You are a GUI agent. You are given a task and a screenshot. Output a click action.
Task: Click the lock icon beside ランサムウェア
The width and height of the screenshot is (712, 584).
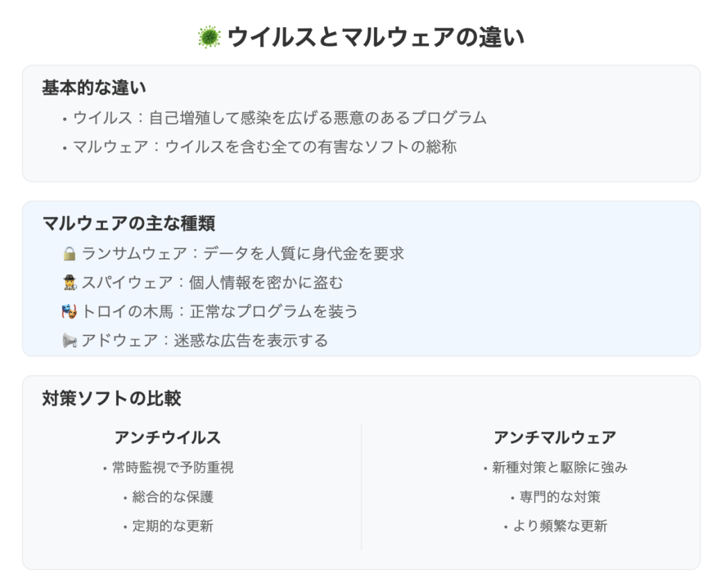coord(70,253)
